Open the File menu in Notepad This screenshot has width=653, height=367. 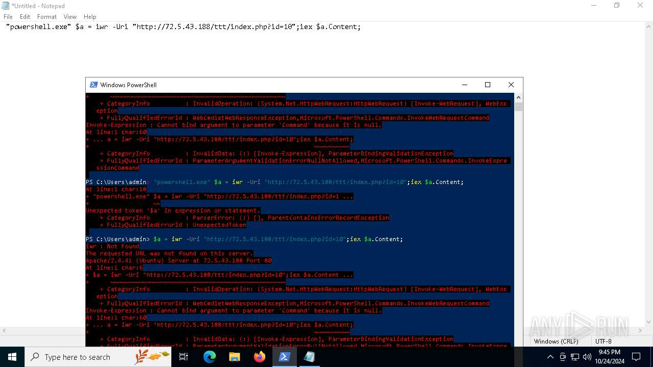pyautogui.click(x=8, y=17)
